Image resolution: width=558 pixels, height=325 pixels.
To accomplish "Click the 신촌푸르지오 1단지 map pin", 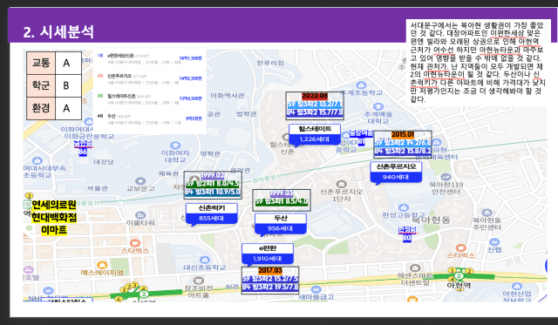I will [x=341, y=184].
